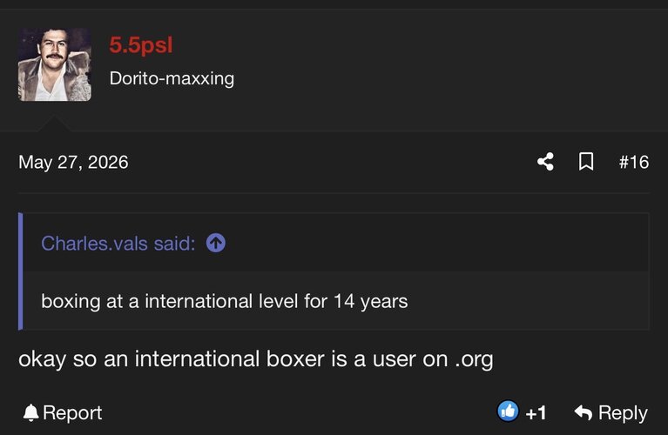Click the Reply text button
668x435 pixels.
tap(623, 413)
